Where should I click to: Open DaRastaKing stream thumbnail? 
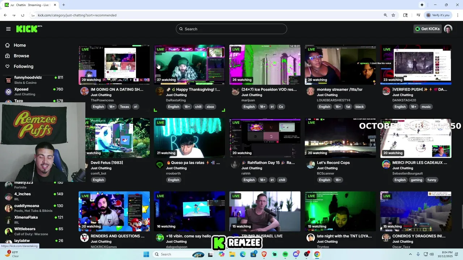tap(189, 65)
